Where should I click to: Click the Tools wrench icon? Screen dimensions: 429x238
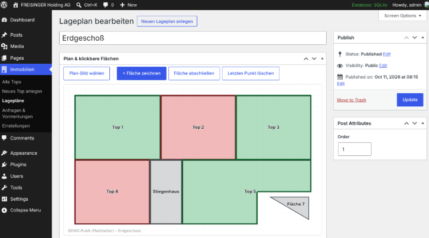pos(4,187)
